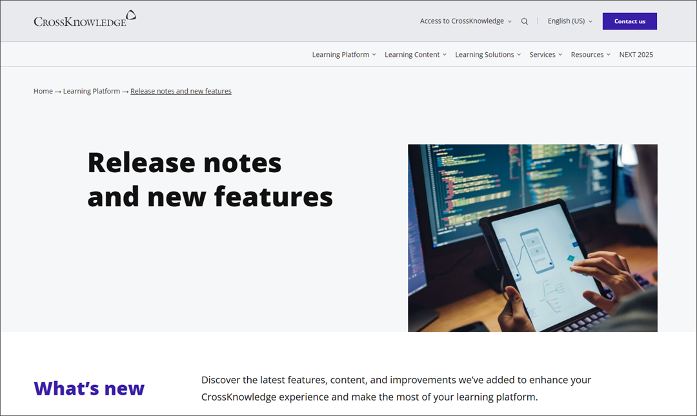
Task: Open the Learning Solutions menu
Action: [x=488, y=55]
